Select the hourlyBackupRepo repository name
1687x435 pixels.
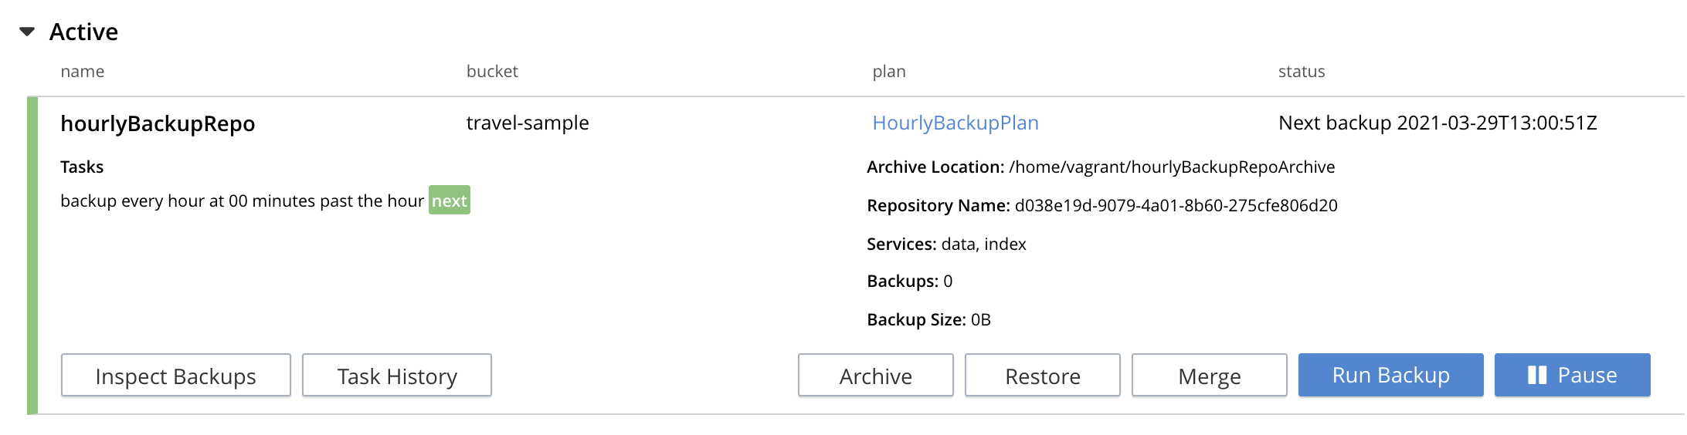pos(158,123)
